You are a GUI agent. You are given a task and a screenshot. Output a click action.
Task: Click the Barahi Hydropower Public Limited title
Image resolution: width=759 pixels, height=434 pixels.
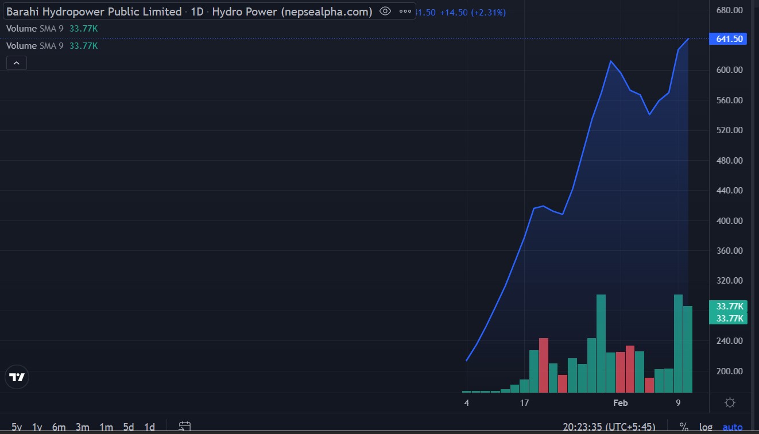(x=94, y=11)
